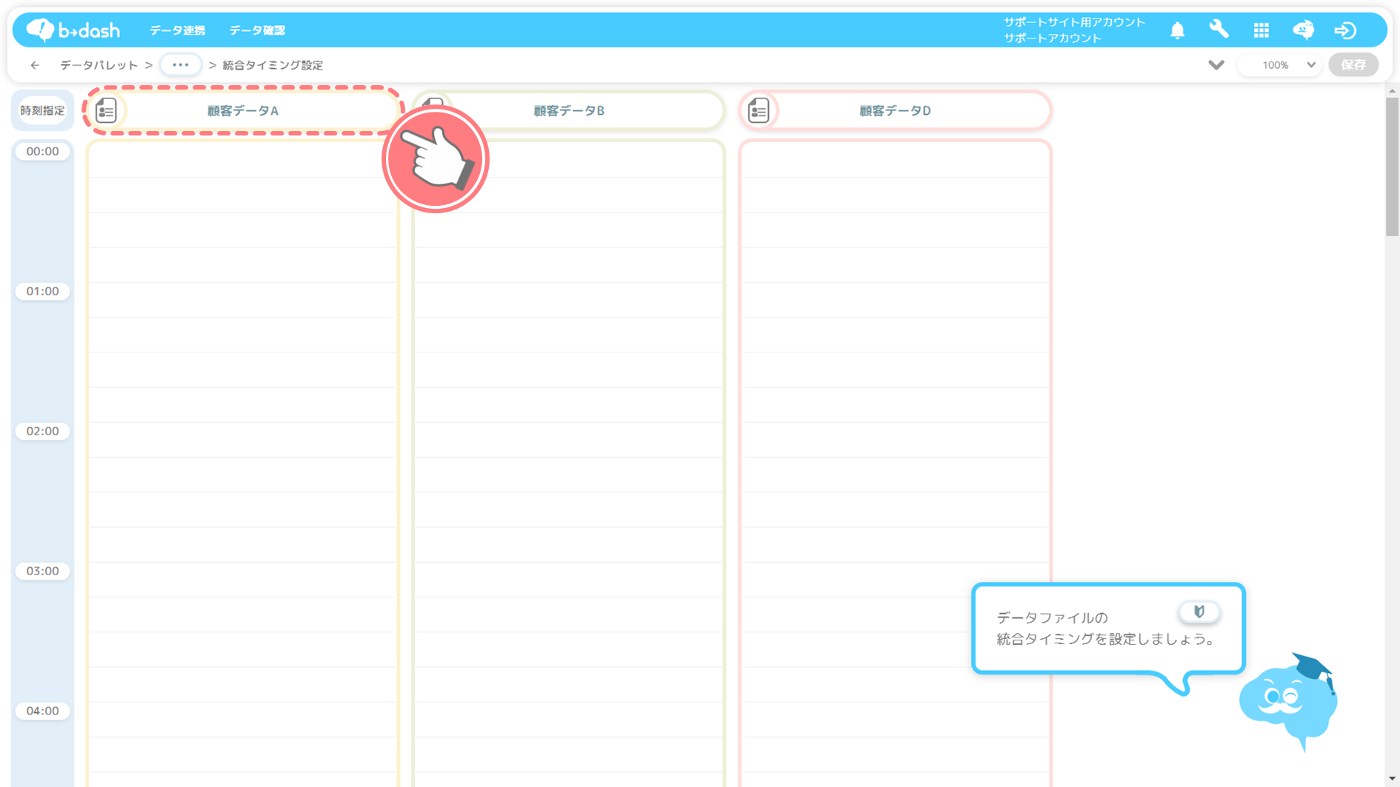Click the 02:00 time label
The height and width of the screenshot is (787, 1400).
pyautogui.click(x=42, y=431)
